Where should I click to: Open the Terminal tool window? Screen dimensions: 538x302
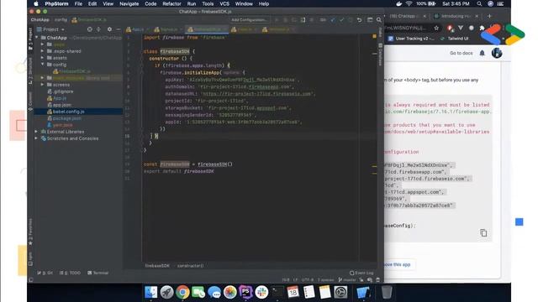coord(98,273)
